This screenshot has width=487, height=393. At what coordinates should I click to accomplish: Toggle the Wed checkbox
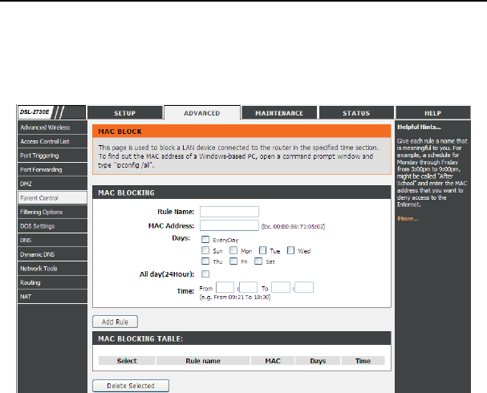(x=290, y=250)
